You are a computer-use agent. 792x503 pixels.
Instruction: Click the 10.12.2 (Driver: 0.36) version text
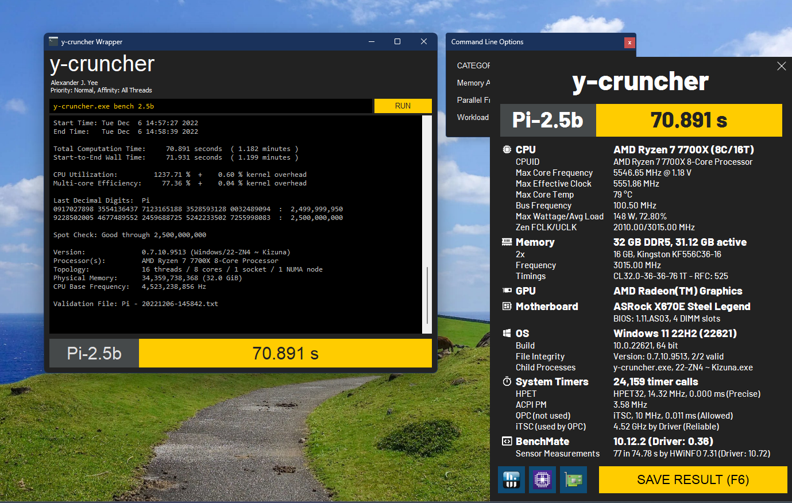(x=663, y=441)
